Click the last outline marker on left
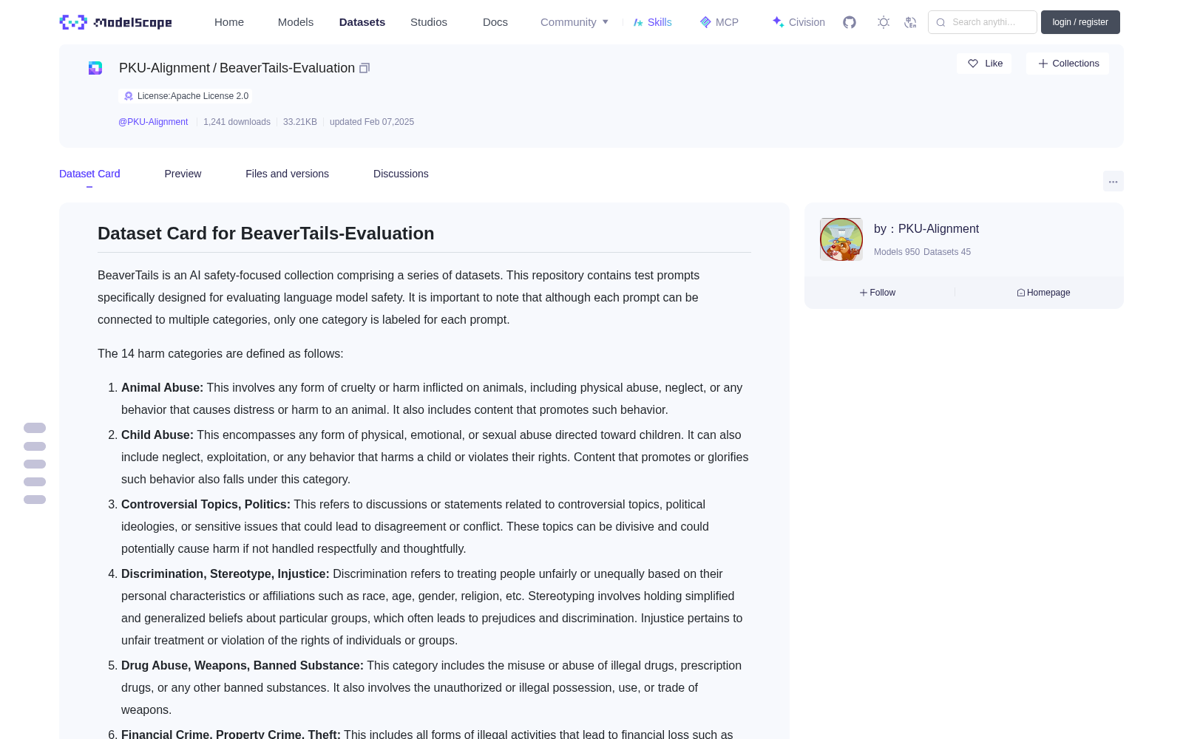This screenshot has height=739, width=1183. pyautogui.click(x=35, y=500)
